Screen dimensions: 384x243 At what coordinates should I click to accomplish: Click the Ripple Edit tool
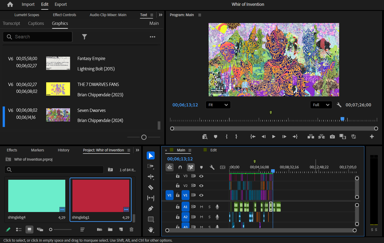click(151, 177)
